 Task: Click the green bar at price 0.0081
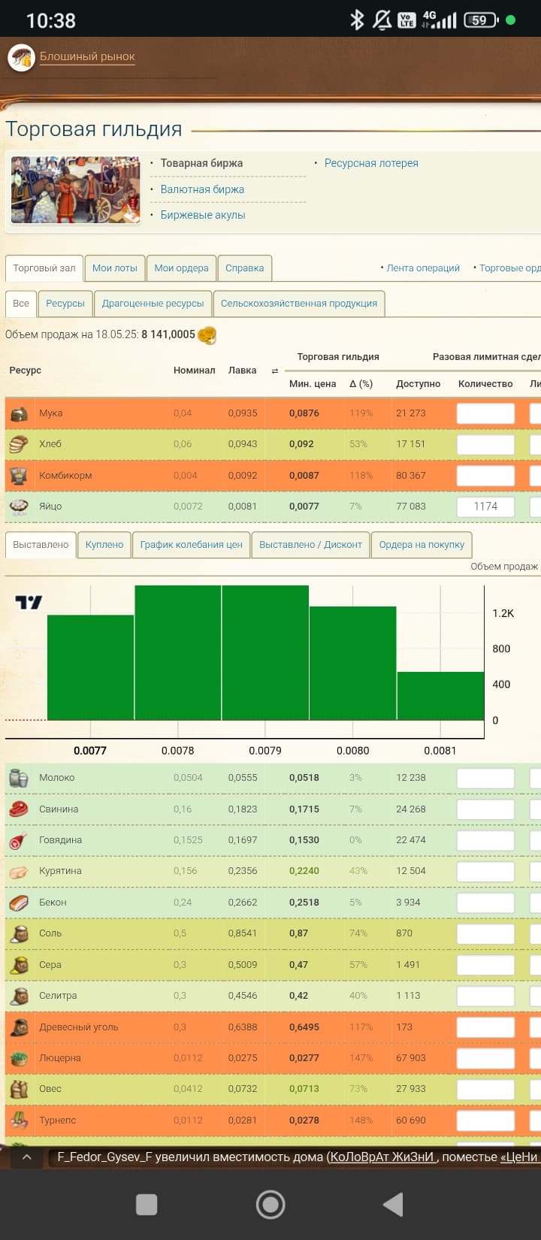point(440,696)
